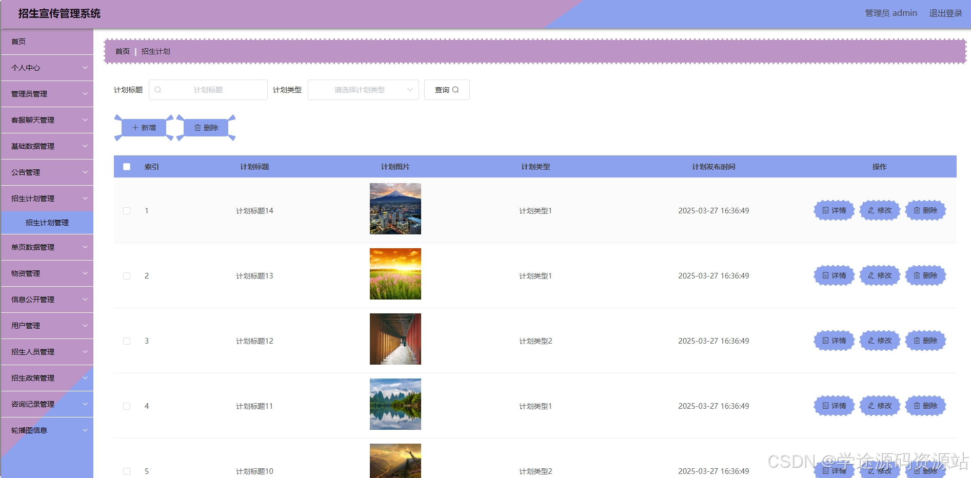Open the 计划类型 dropdown selector
This screenshot has height=478, width=971.
point(363,90)
